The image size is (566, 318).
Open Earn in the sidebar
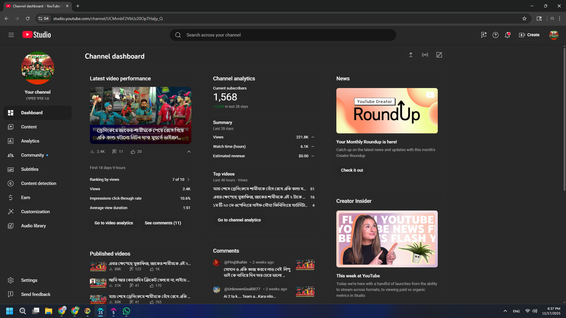pos(25,198)
